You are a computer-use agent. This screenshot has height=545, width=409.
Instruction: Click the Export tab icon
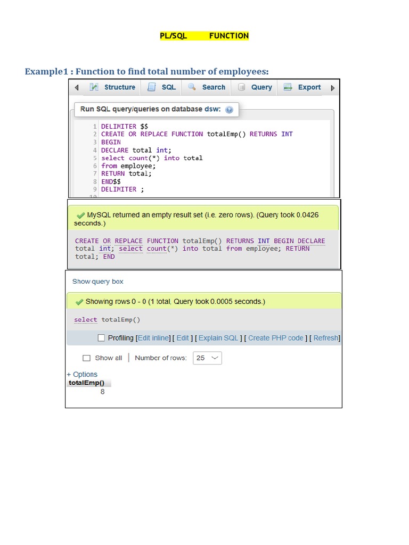pos(288,87)
